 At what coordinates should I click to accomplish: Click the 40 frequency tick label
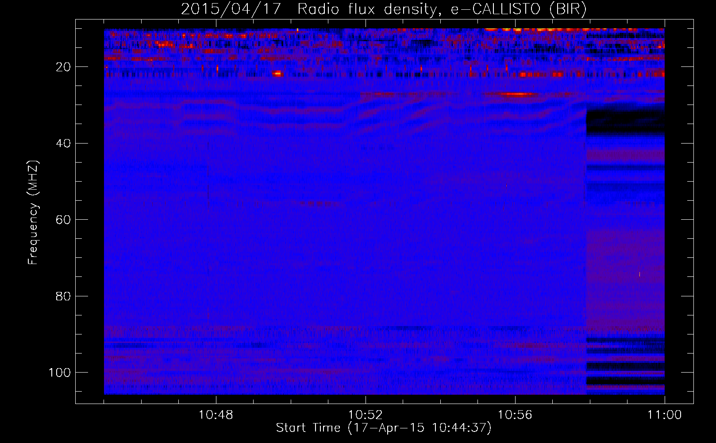click(63, 143)
